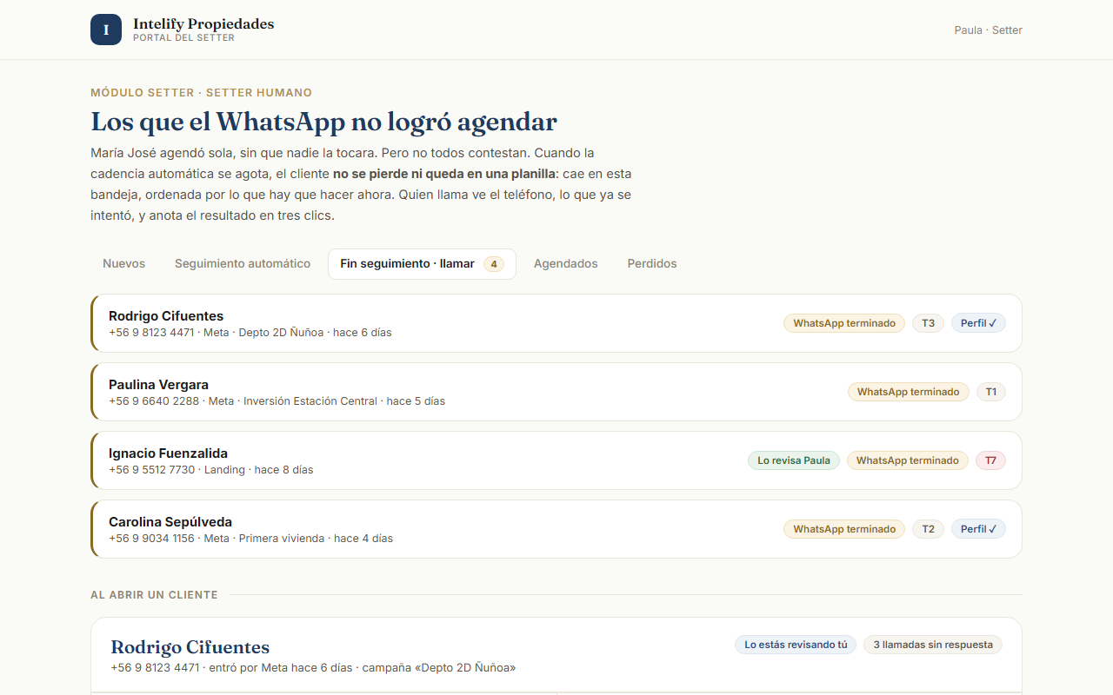Click detail line with campaña «Depto 2D Ñuñoa»
1113x695 pixels.
(313, 668)
